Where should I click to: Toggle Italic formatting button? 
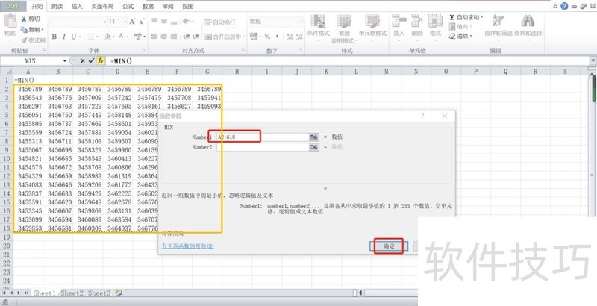pos(64,36)
